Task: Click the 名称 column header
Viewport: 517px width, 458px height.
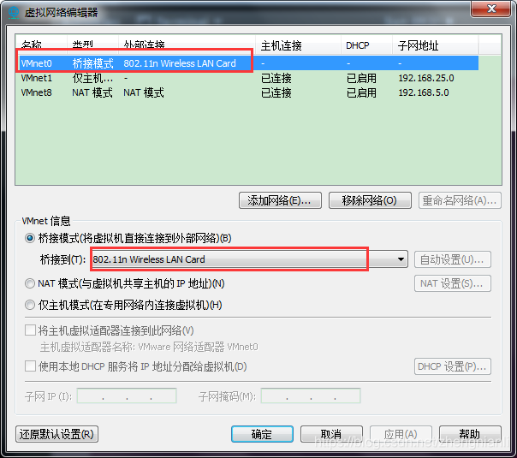Action: 41,45
